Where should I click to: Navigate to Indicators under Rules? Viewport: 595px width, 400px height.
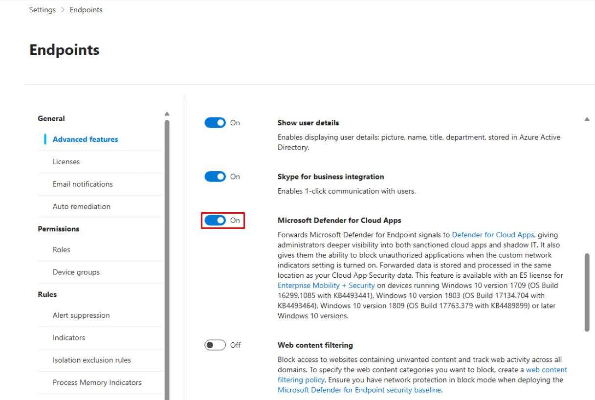68,338
